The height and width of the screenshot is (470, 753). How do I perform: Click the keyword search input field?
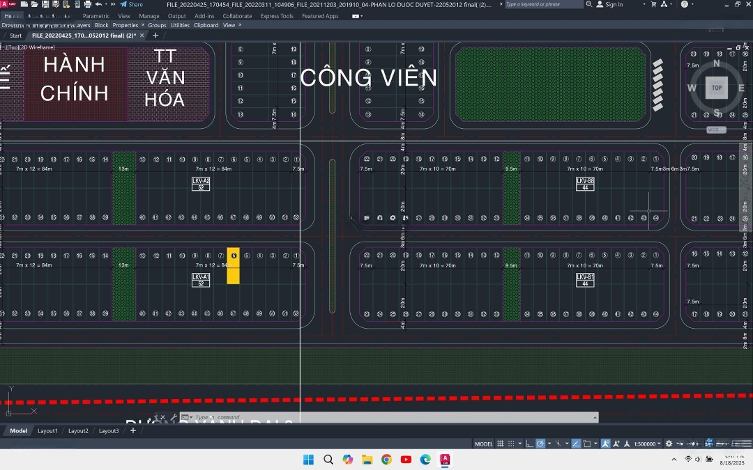(542, 4)
